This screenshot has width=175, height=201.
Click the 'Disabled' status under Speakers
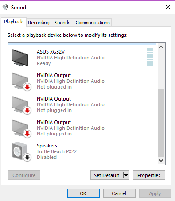tap(47, 157)
